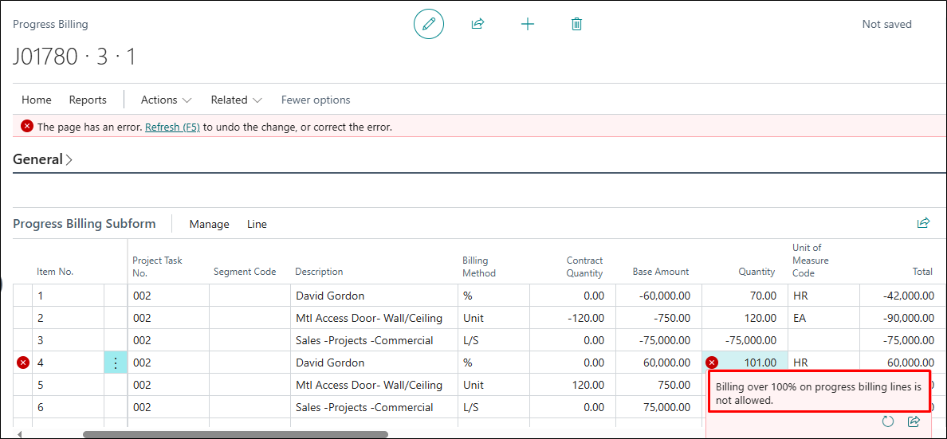Screen dimensions: 947x439
Task: Expand the General section
Action: 43,159
